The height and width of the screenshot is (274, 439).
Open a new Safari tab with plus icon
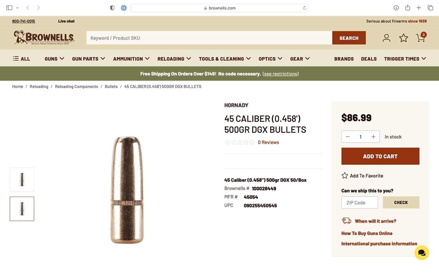pos(419,8)
